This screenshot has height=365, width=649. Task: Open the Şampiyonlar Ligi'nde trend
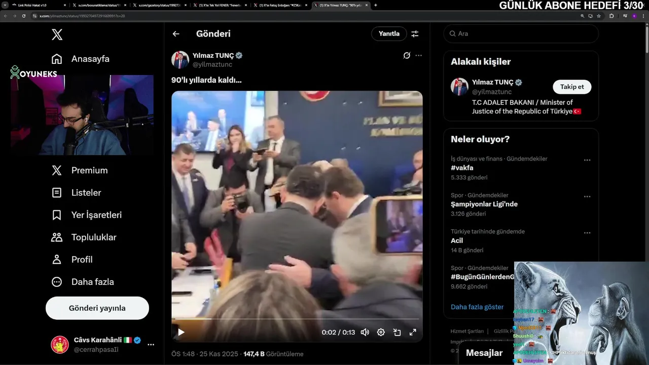[x=484, y=204]
